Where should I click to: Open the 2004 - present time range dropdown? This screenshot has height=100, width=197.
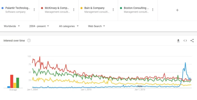(39, 26)
